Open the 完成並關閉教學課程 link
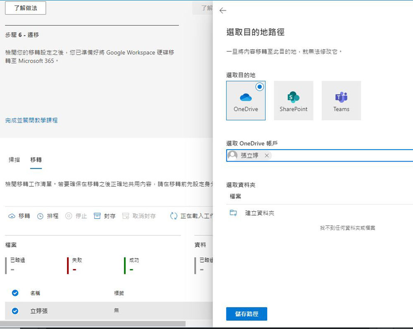Viewport: 413px width, 329px height. (31, 120)
